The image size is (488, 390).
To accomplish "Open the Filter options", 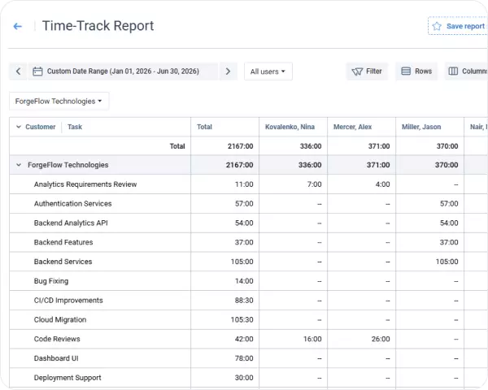I will [367, 71].
